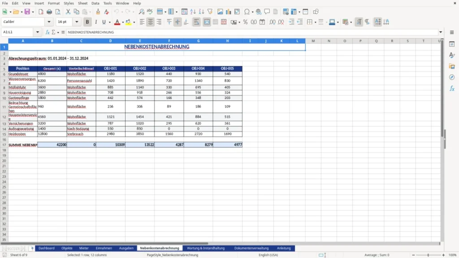Screen dimensions: 459x258
Task: Insert a hyperlink
Action: point(259,12)
